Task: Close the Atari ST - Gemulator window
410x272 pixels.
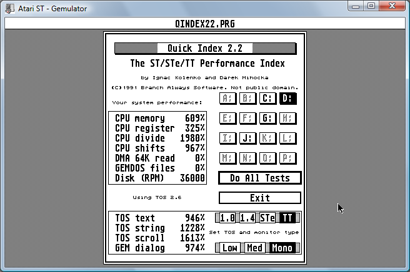Action: pyautogui.click(x=392, y=6)
